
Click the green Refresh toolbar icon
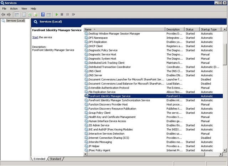(x=30, y=15)
